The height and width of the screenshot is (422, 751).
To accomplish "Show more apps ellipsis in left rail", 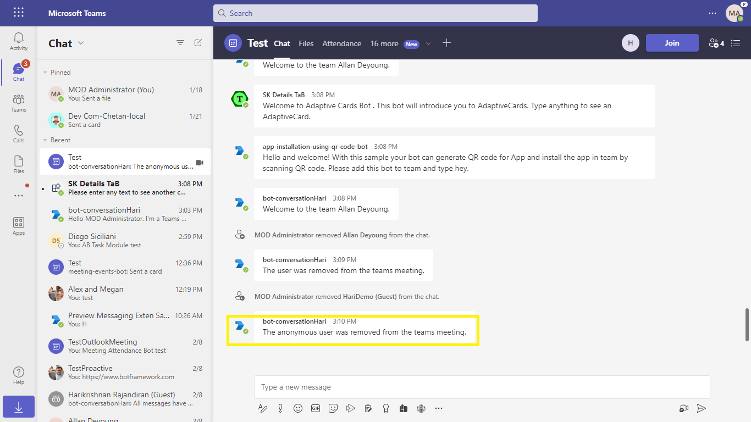I will point(19,195).
